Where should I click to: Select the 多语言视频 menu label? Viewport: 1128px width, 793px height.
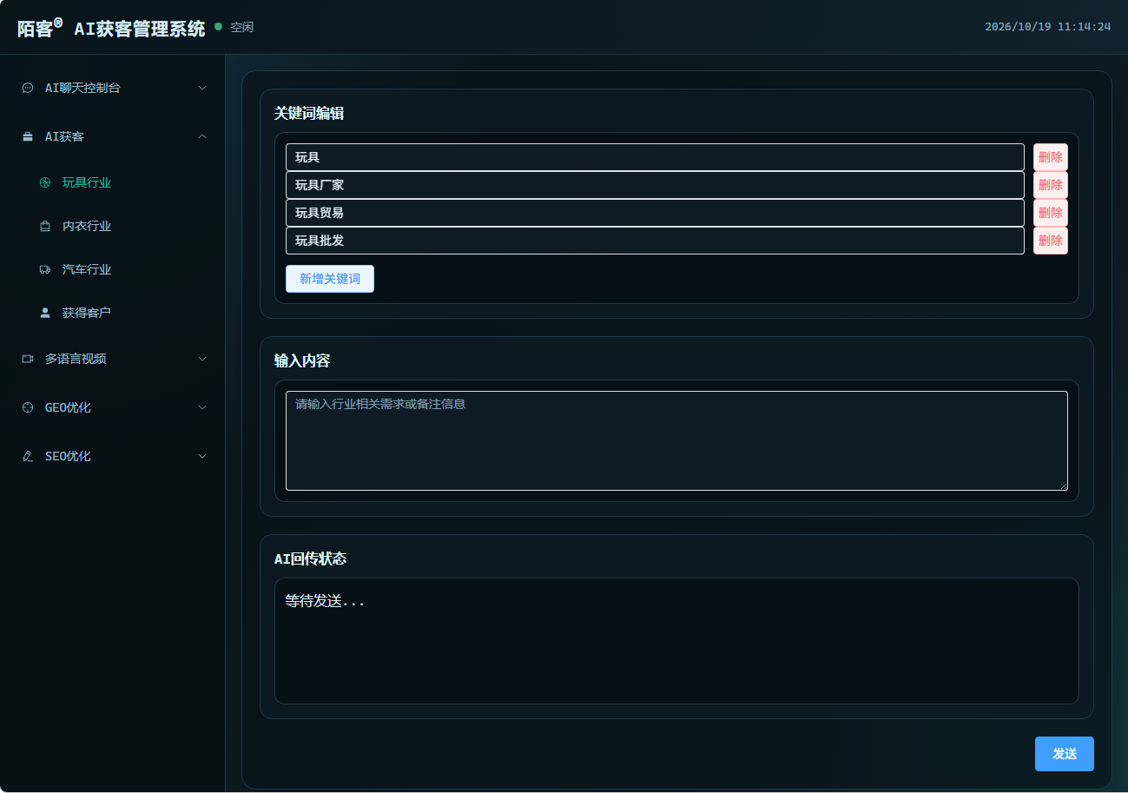click(x=76, y=359)
